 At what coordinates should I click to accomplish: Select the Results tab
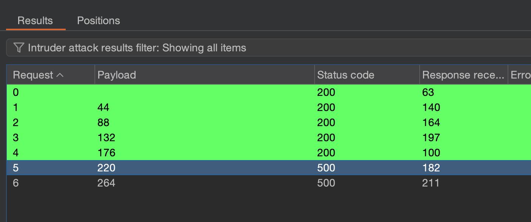tap(35, 20)
